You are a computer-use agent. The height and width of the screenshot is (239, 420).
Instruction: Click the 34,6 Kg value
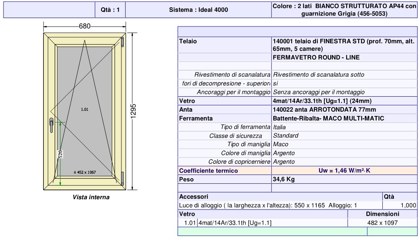(284, 180)
